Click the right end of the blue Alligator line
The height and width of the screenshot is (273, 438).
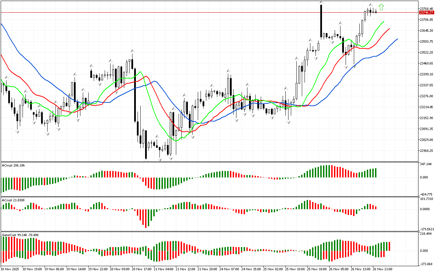point(397,39)
